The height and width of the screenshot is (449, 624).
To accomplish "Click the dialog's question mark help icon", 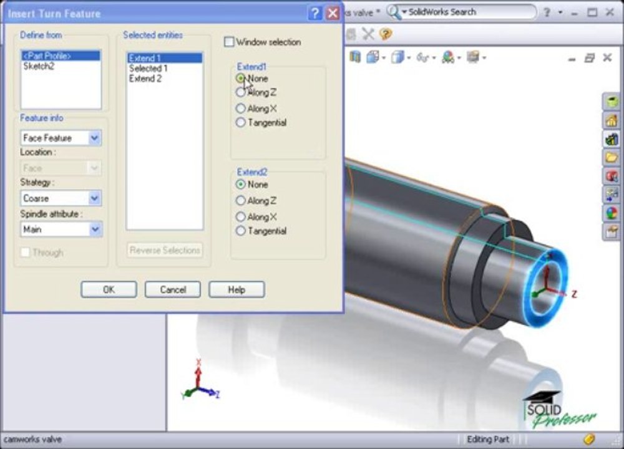I will click(x=314, y=14).
